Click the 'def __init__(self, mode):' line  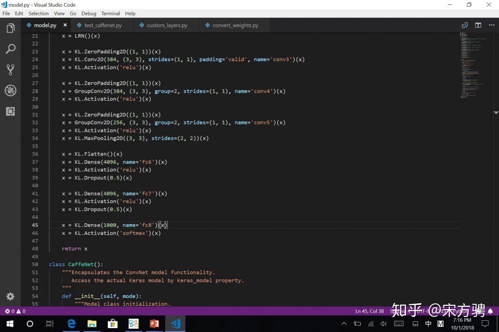[101, 296]
